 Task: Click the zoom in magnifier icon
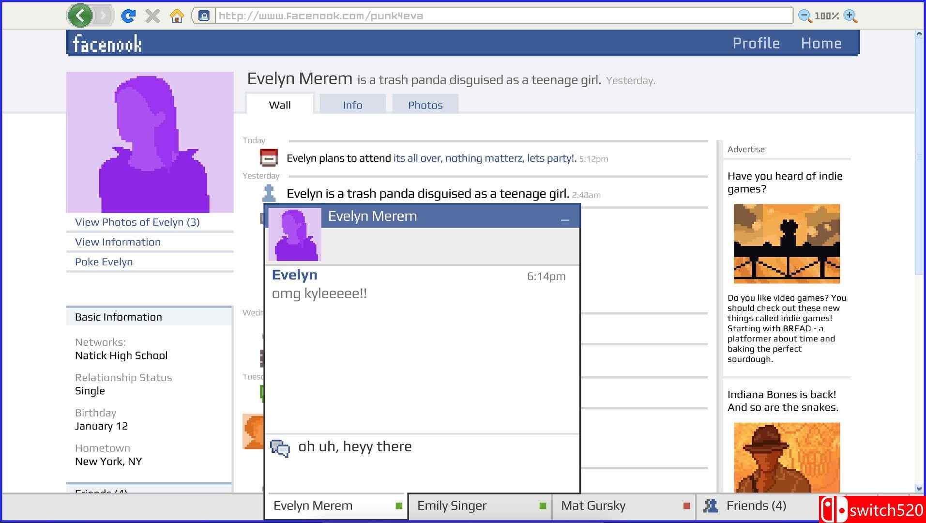(850, 16)
